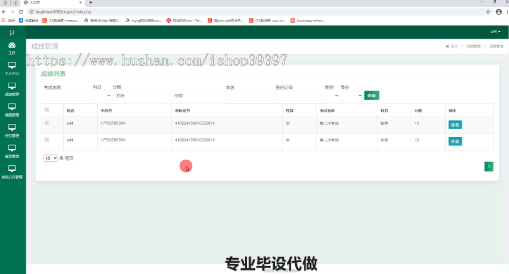
Task: Open the a44 user menu in header
Action: click(x=495, y=32)
